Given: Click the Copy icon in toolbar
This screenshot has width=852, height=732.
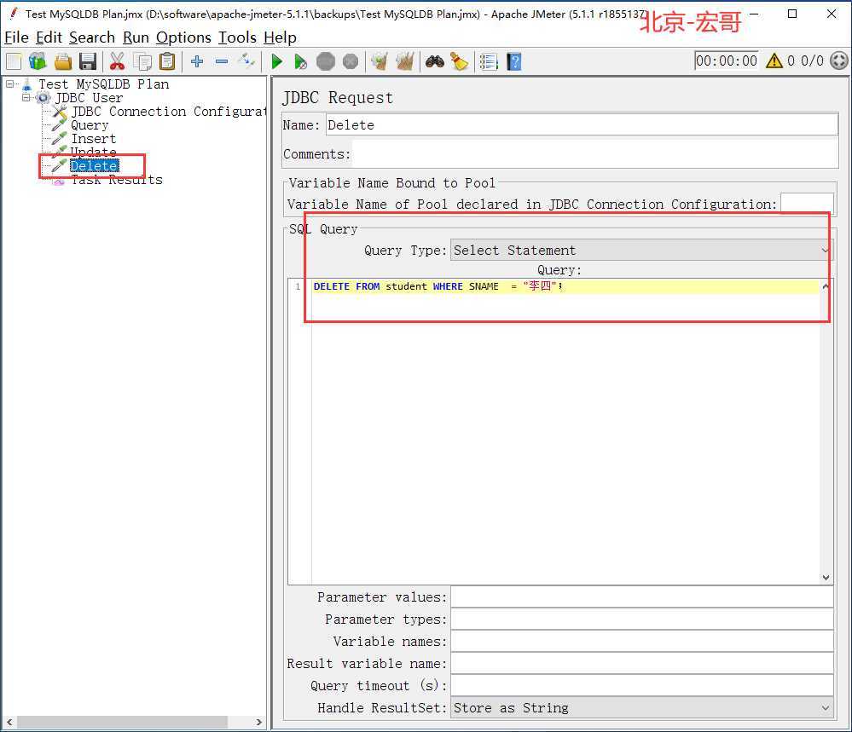Looking at the screenshot, I should (143, 61).
